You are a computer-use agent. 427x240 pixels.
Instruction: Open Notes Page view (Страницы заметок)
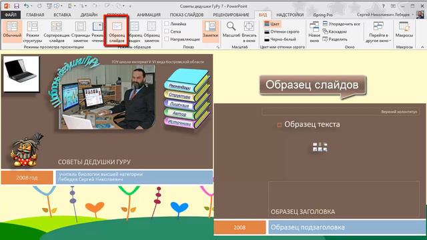pyautogui.click(x=81, y=31)
